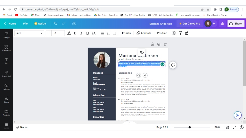The width and height of the screenshot is (246, 138).
Task: Open the line spacing options
Action: (x=114, y=33)
